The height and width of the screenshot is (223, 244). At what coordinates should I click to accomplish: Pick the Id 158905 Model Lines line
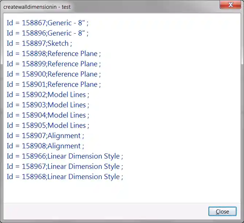(x=48, y=125)
